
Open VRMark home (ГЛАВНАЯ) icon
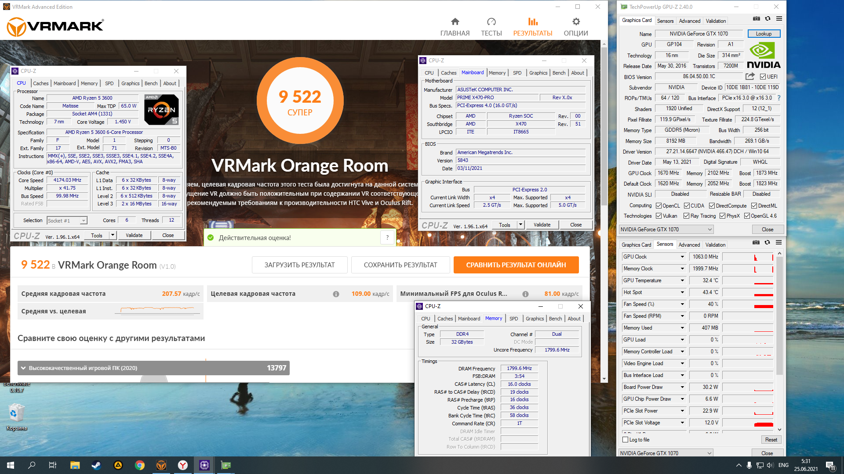(x=455, y=22)
